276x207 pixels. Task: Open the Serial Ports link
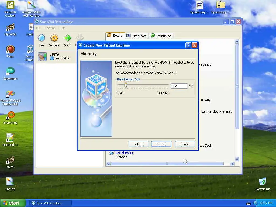point(124,153)
